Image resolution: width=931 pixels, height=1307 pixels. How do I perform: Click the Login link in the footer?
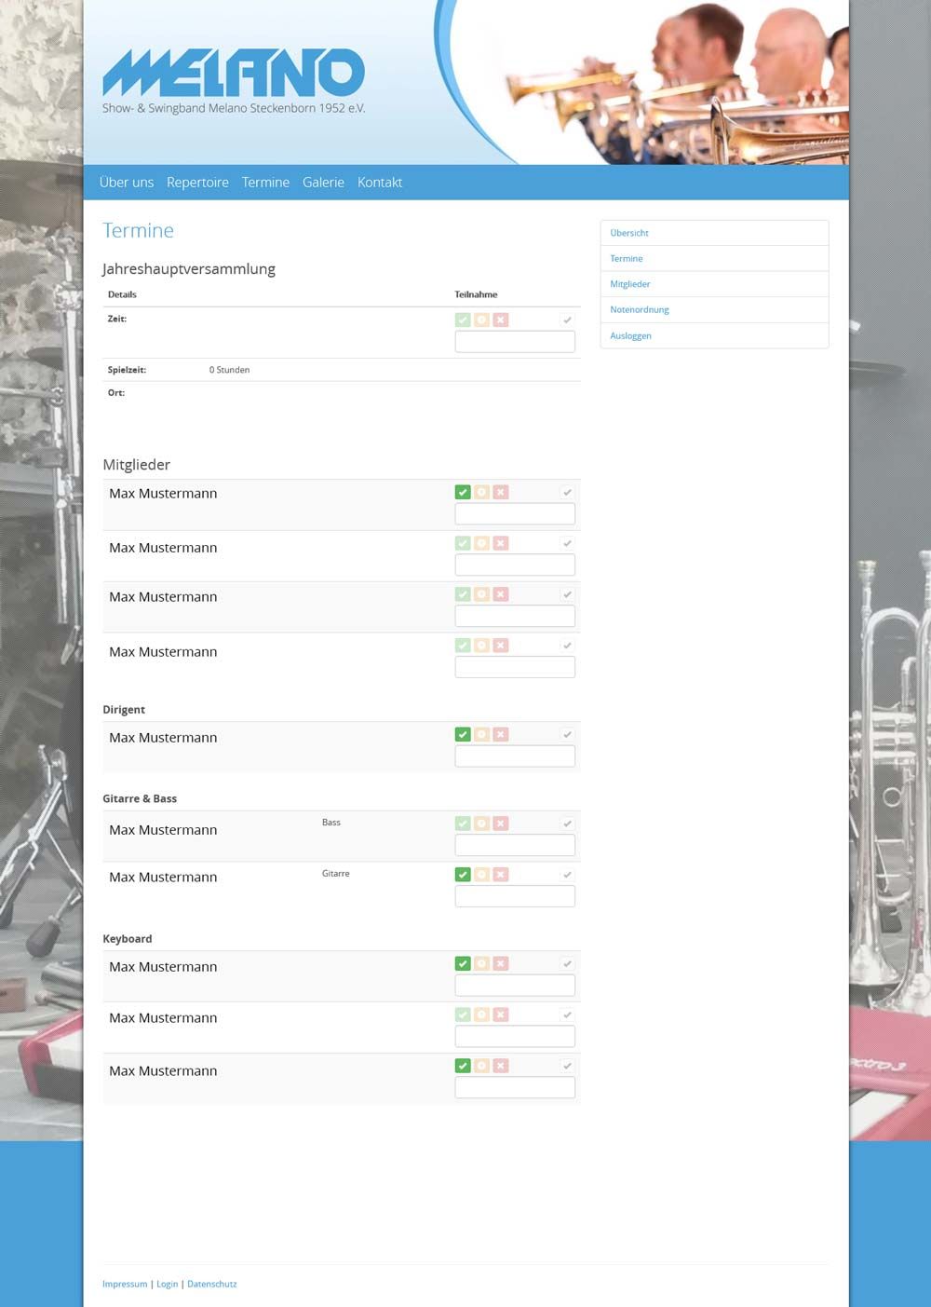(167, 1284)
